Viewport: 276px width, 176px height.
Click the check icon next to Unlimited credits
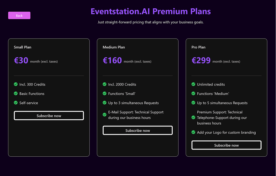click(x=193, y=84)
